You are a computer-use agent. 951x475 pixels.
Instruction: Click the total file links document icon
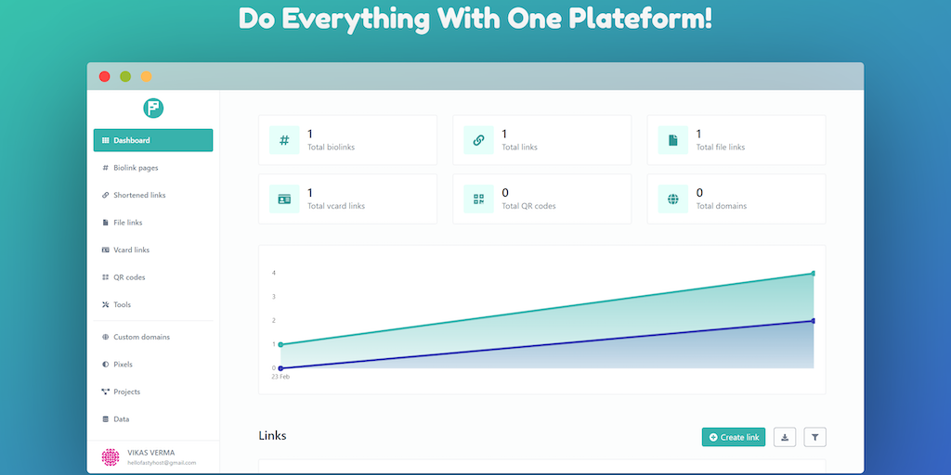(x=672, y=141)
